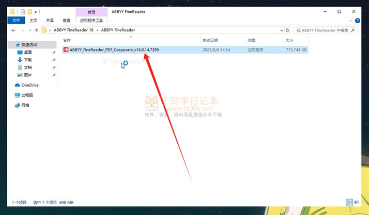Image resolution: width=369 pixels, height=215 pixels.
Task: Click the folder icon in title bar
Action: tap(12, 11)
